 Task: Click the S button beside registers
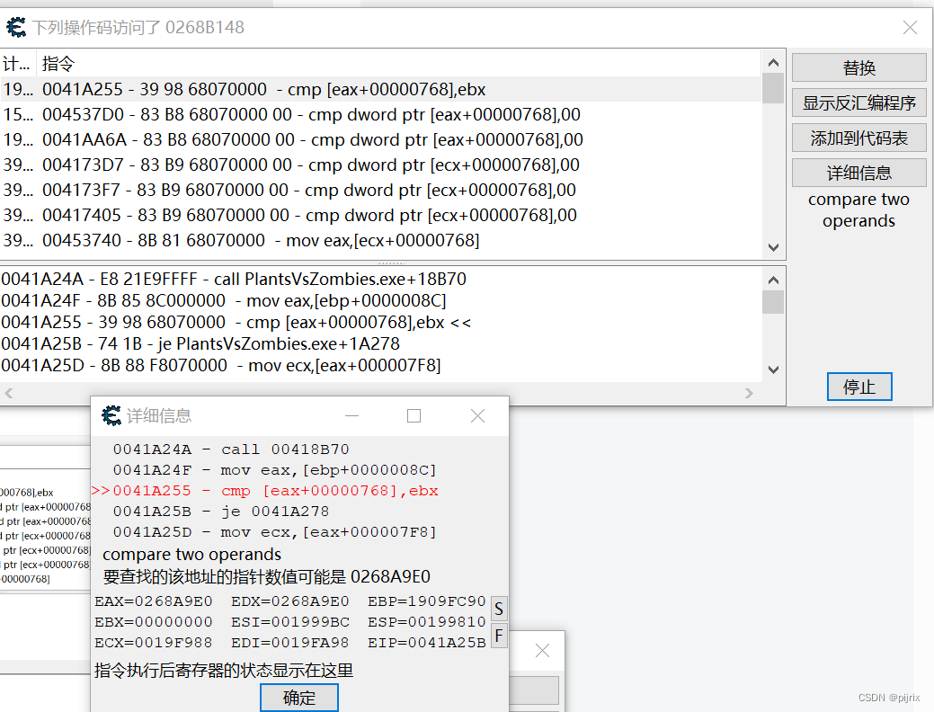pos(499,609)
